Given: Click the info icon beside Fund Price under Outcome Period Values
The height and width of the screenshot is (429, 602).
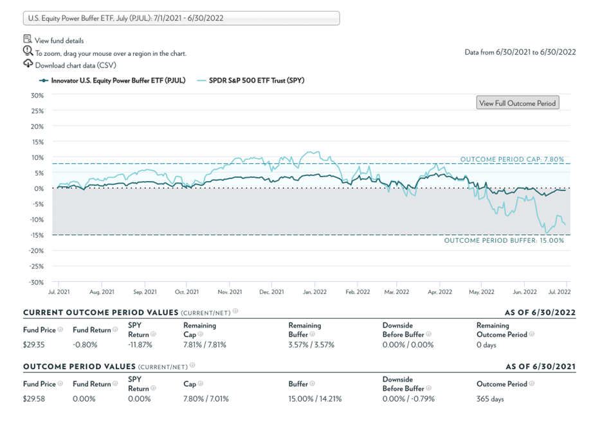Looking at the screenshot, I should pyautogui.click(x=60, y=383).
